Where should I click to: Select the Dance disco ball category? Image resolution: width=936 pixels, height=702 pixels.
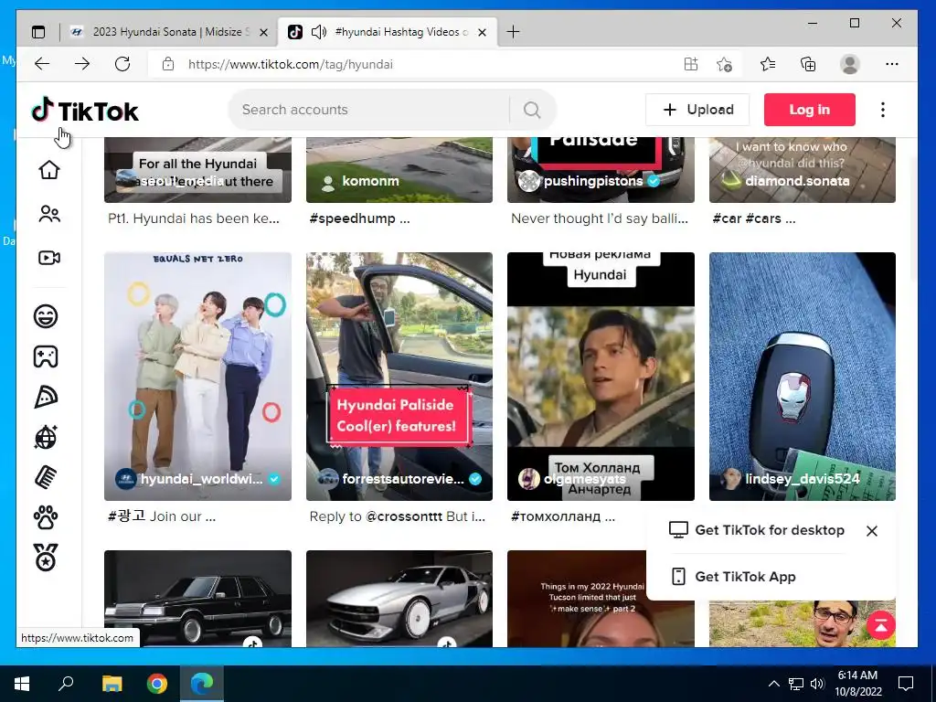[x=46, y=438]
